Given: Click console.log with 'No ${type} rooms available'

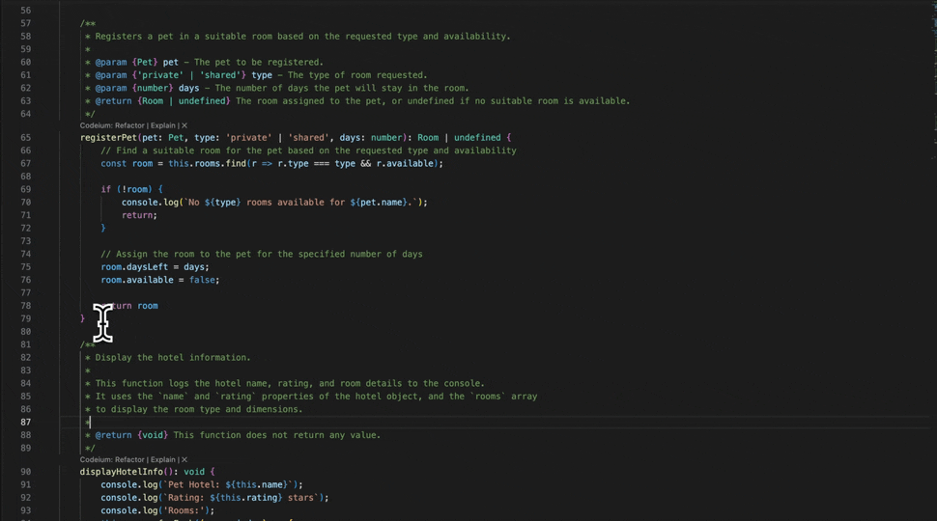Looking at the screenshot, I should pos(275,203).
